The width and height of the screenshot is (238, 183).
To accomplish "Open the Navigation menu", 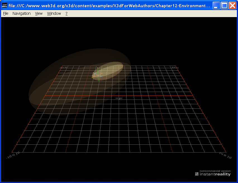I will click(22, 13).
